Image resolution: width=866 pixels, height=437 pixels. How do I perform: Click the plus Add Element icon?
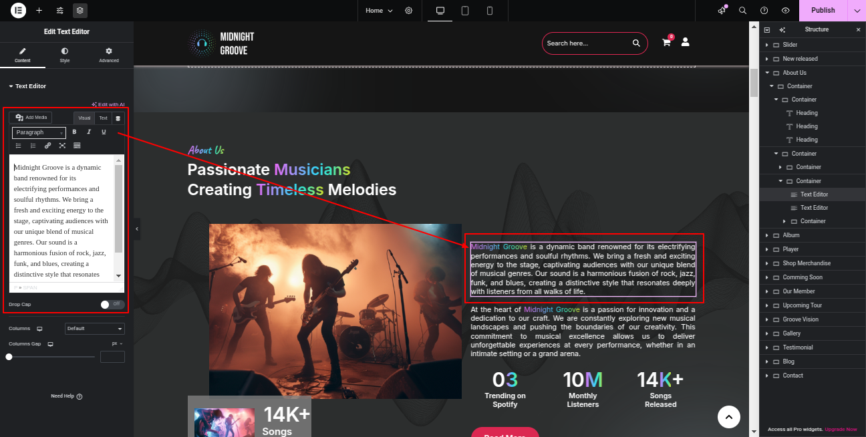[39, 10]
